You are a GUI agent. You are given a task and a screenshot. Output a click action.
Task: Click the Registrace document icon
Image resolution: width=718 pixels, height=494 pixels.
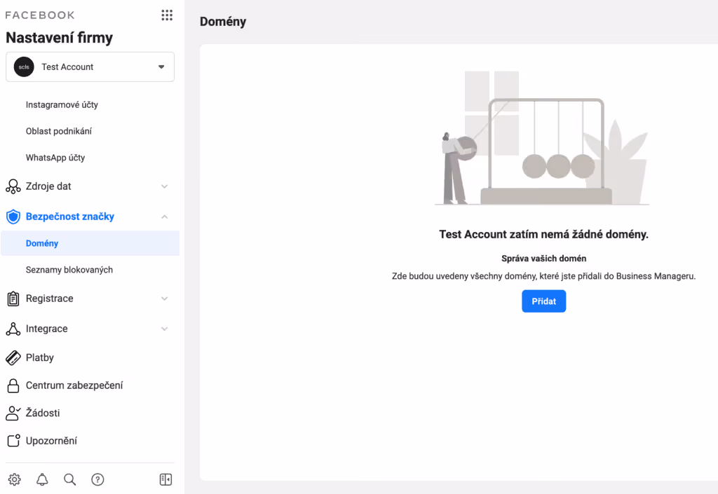pos(13,298)
